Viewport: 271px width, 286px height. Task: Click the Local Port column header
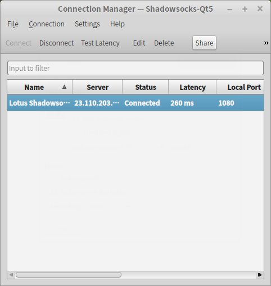coord(240,87)
